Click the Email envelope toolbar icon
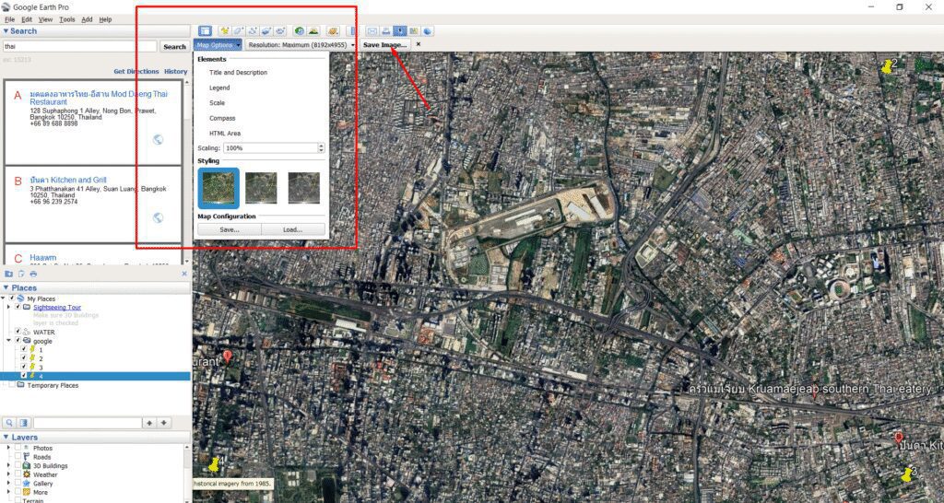 pyautogui.click(x=372, y=30)
